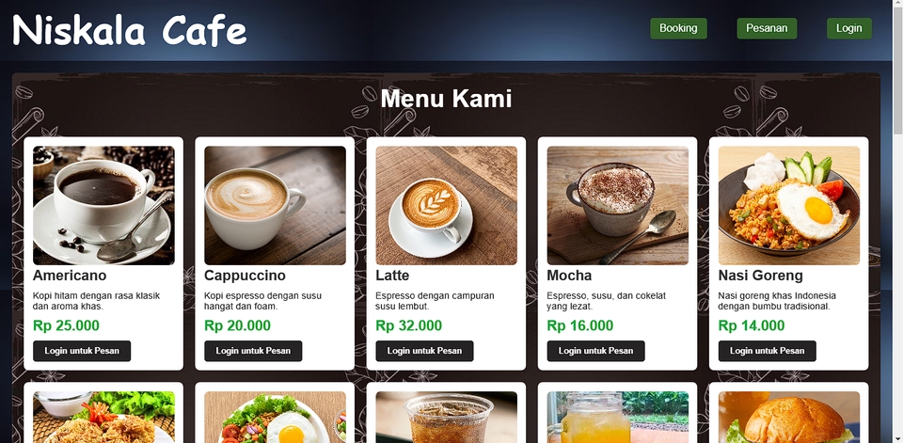Open the Pesanan page

(767, 28)
